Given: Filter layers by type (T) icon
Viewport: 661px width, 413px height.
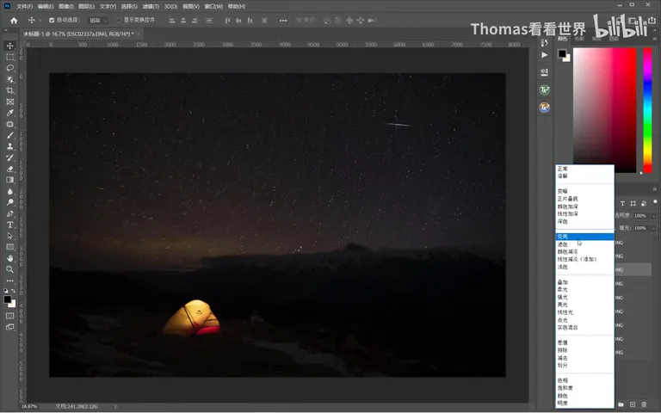Looking at the screenshot, I should pos(622,204).
